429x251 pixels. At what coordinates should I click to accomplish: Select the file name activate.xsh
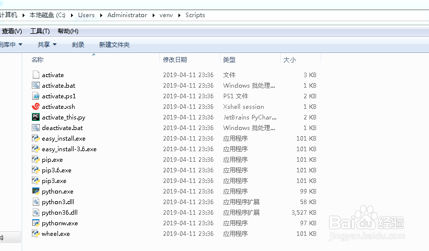point(58,107)
